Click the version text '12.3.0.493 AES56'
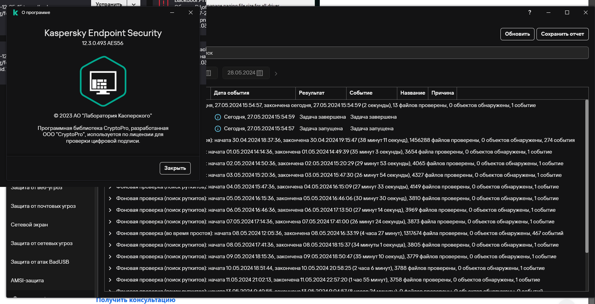 click(x=103, y=44)
